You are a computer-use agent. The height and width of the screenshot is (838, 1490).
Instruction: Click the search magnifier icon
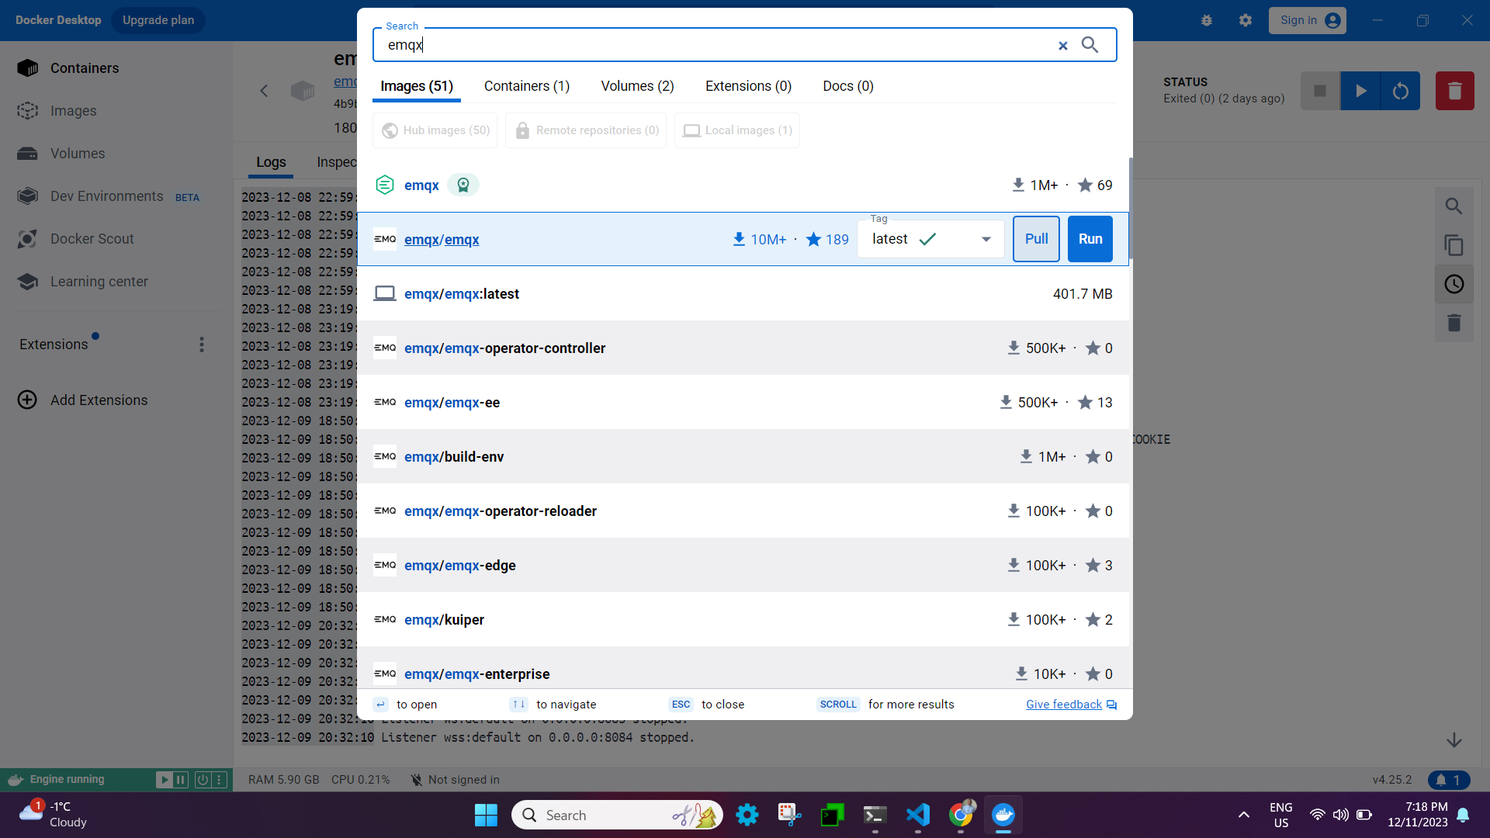pos(1090,45)
